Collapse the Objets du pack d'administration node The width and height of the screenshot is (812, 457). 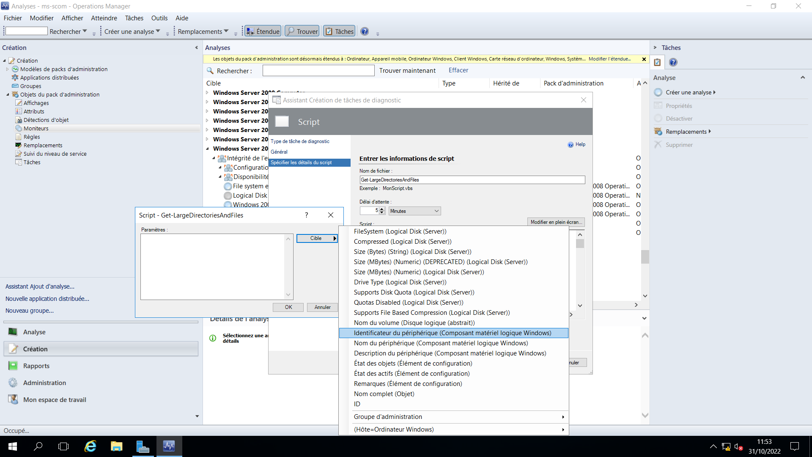point(7,94)
